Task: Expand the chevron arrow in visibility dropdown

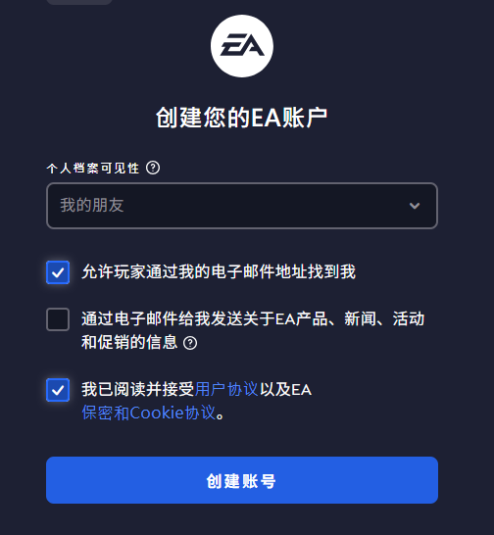Action: pyautogui.click(x=415, y=206)
